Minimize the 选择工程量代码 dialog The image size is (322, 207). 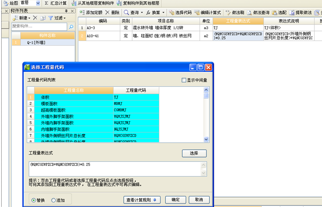(x=193, y=68)
